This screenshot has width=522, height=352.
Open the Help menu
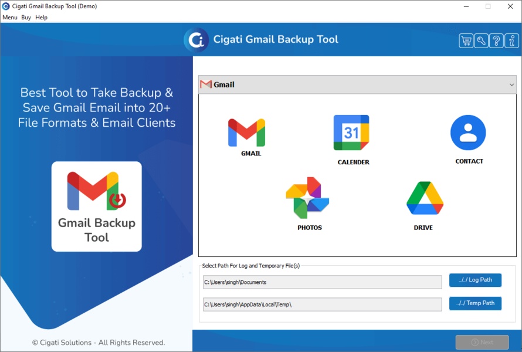(x=41, y=18)
